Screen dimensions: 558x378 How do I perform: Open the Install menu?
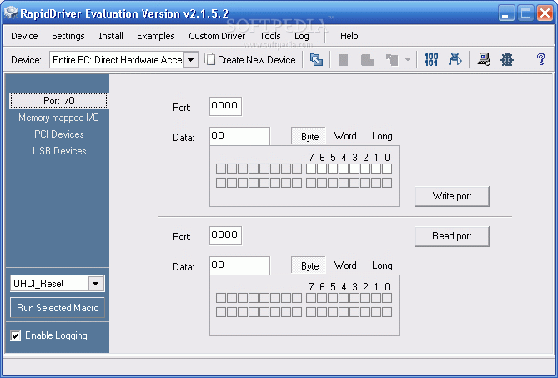coord(111,36)
